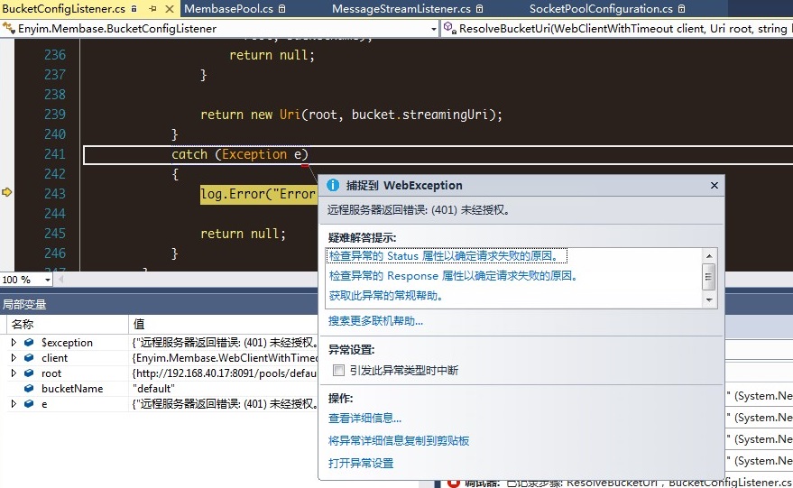Image resolution: width=793 pixels, height=488 pixels.
Task: Click the e variable icon
Action: [x=29, y=403]
